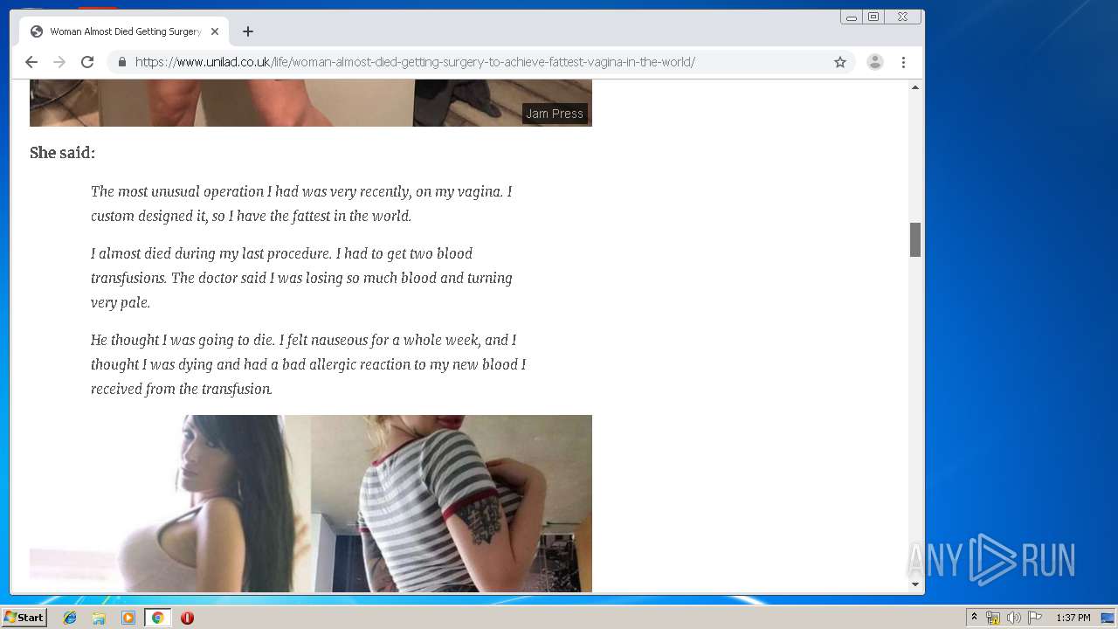Open the Action Center flag icon
Image resolution: width=1118 pixels, height=629 pixels.
1035,618
